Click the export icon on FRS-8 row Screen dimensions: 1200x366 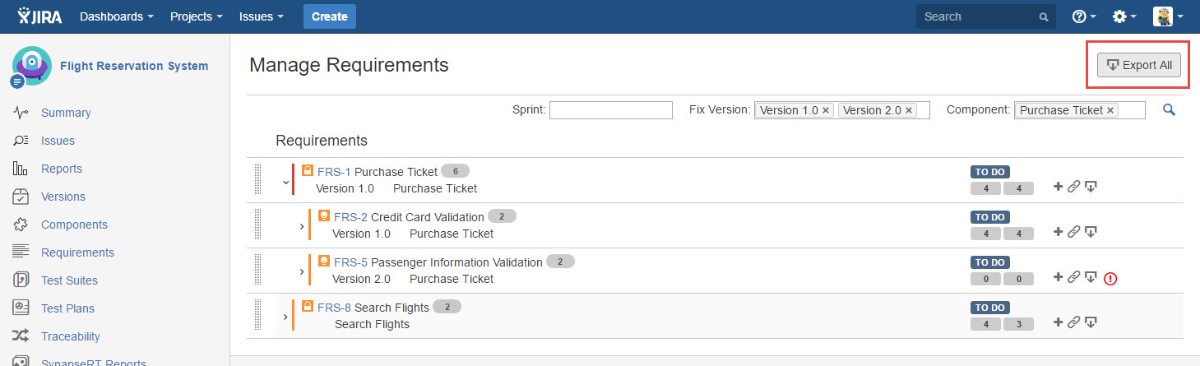tap(1091, 322)
